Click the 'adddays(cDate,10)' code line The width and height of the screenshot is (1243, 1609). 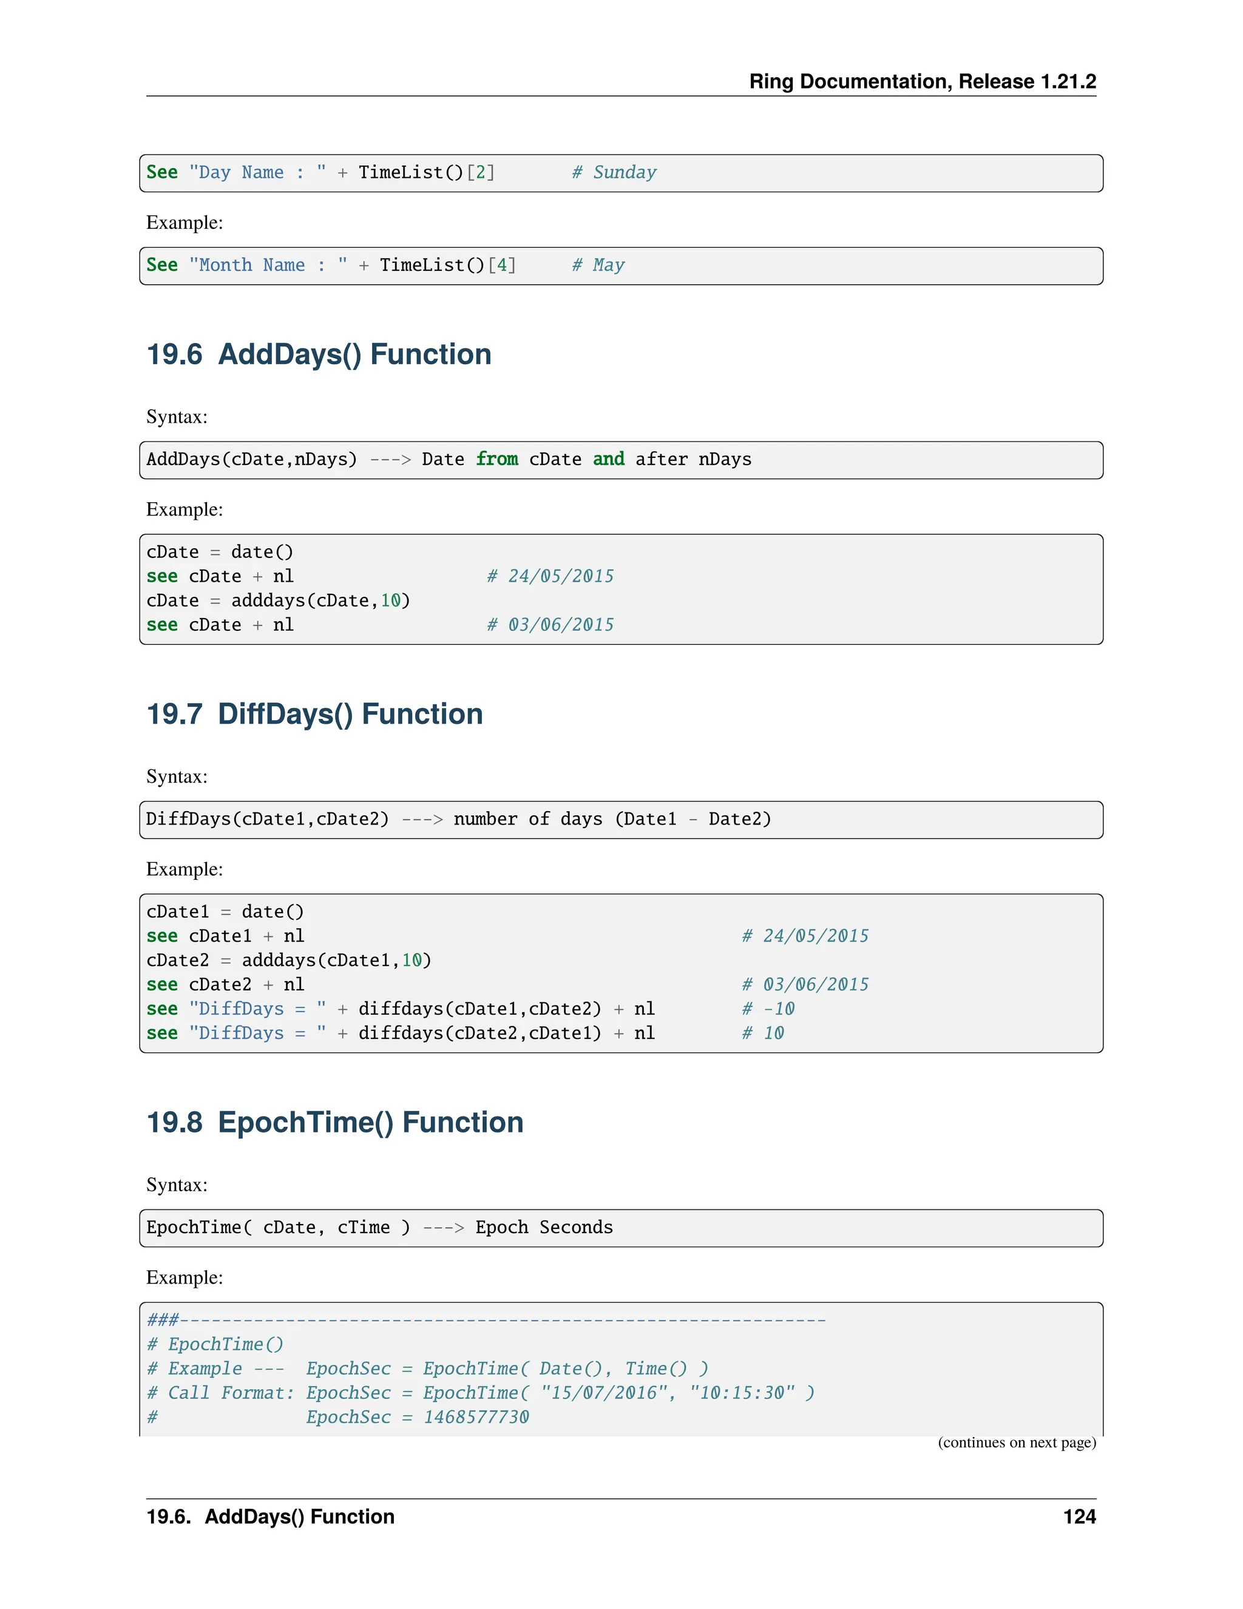point(277,600)
